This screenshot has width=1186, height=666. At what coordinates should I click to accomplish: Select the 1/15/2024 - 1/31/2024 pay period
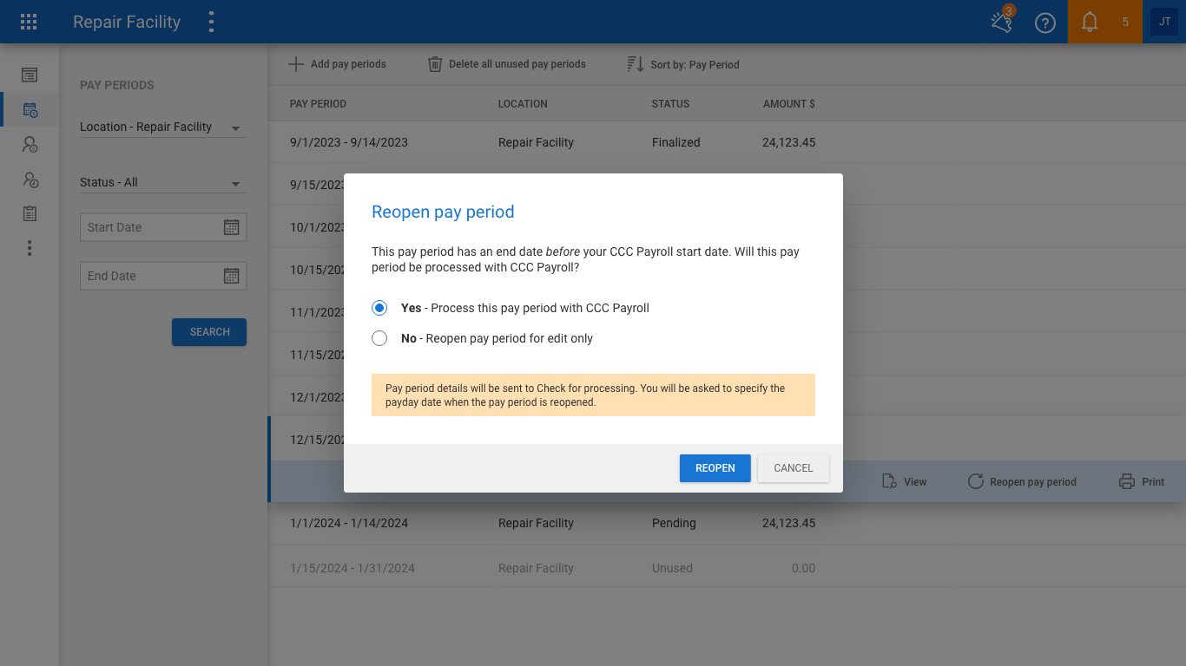tap(353, 568)
